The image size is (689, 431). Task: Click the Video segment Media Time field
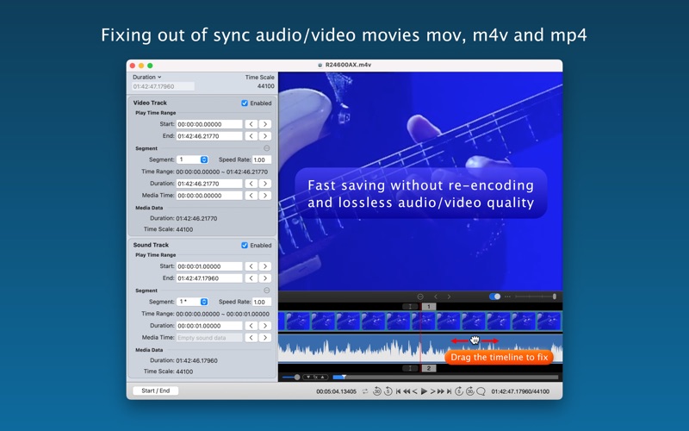209,196
